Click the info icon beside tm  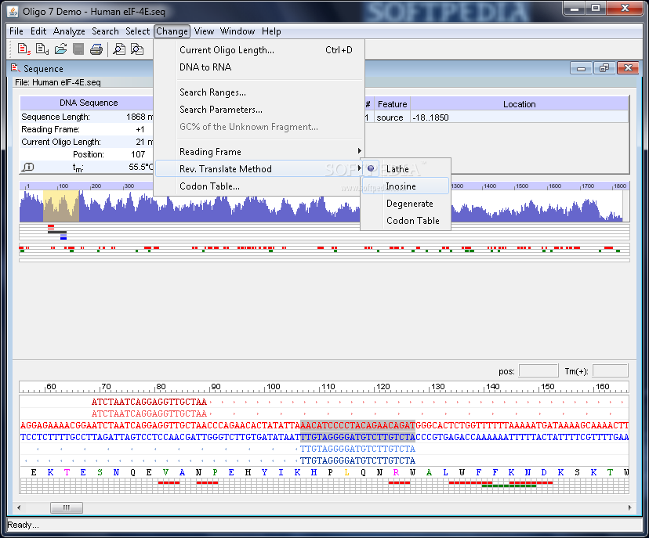click(27, 167)
